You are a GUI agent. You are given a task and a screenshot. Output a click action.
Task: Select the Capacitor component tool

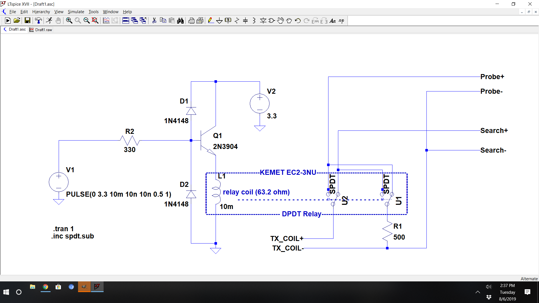coord(245,20)
